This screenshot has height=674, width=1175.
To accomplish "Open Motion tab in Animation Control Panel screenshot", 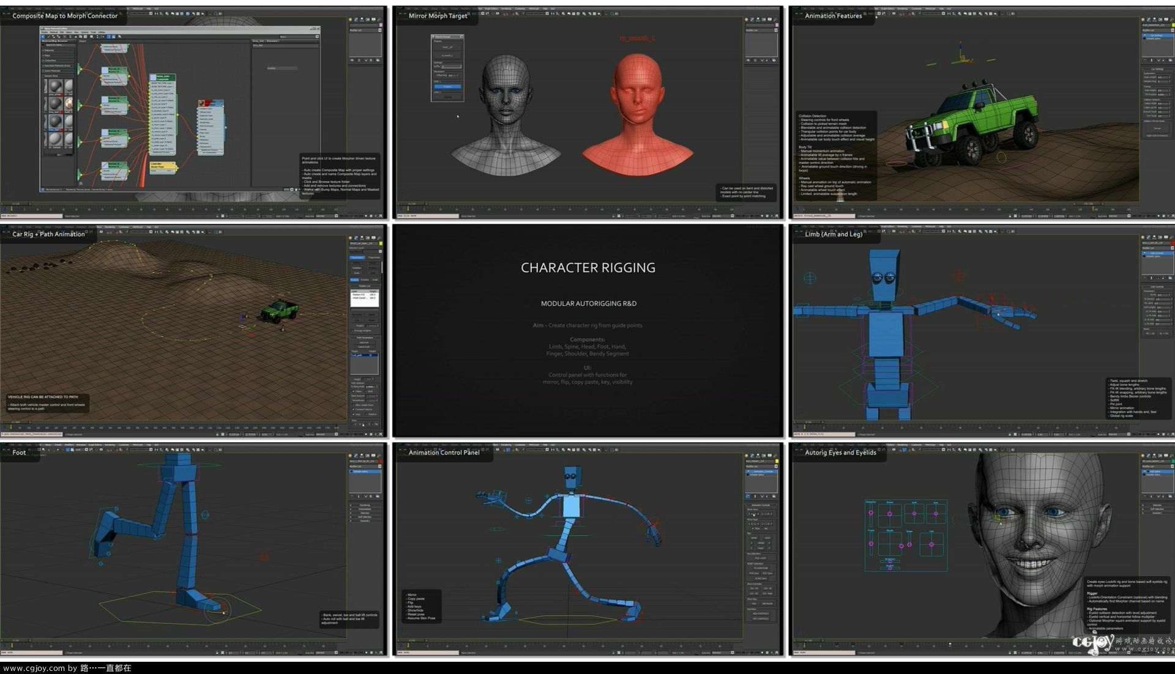I will (x=764, y=456).
